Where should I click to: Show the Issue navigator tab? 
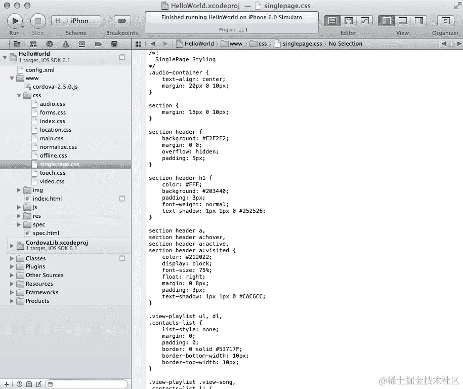pos(66,45)
